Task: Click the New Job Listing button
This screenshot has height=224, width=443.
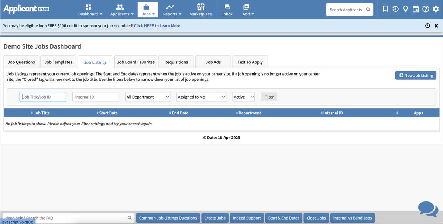Action: pyautogui.click(x=416, y=75)
